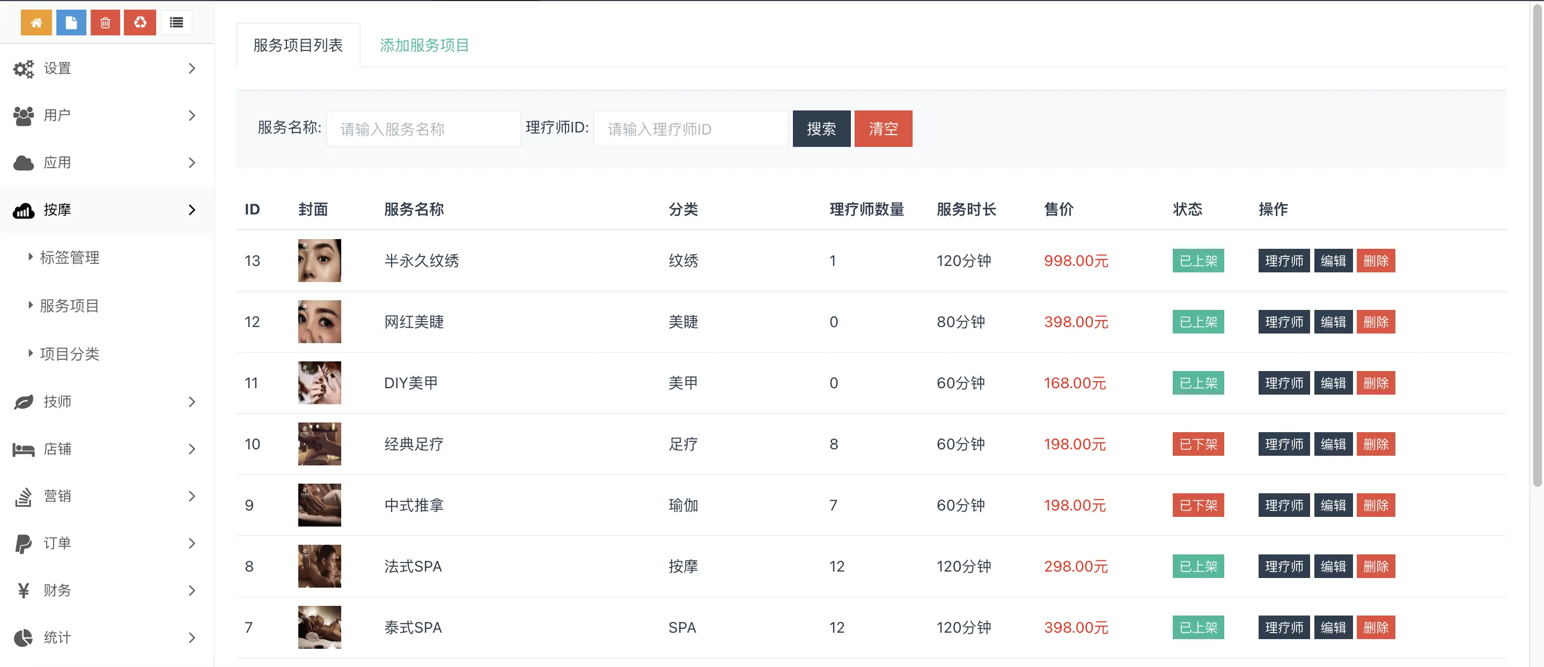This screenshot has height=667, width=1544.
Task: Open 项目分类 submenu item
Action: [70, 353]
